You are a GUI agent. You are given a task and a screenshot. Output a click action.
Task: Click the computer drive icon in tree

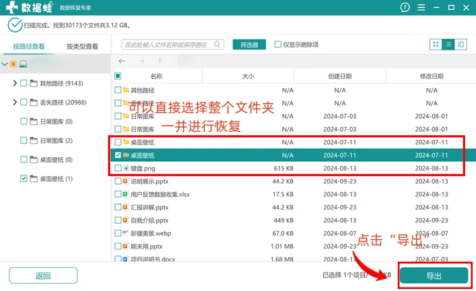pyautogui.click(x=23, y=64)
